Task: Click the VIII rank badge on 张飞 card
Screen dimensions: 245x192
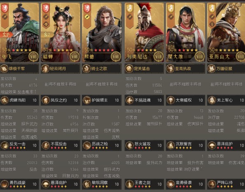Action: click(x=33, y=56)
